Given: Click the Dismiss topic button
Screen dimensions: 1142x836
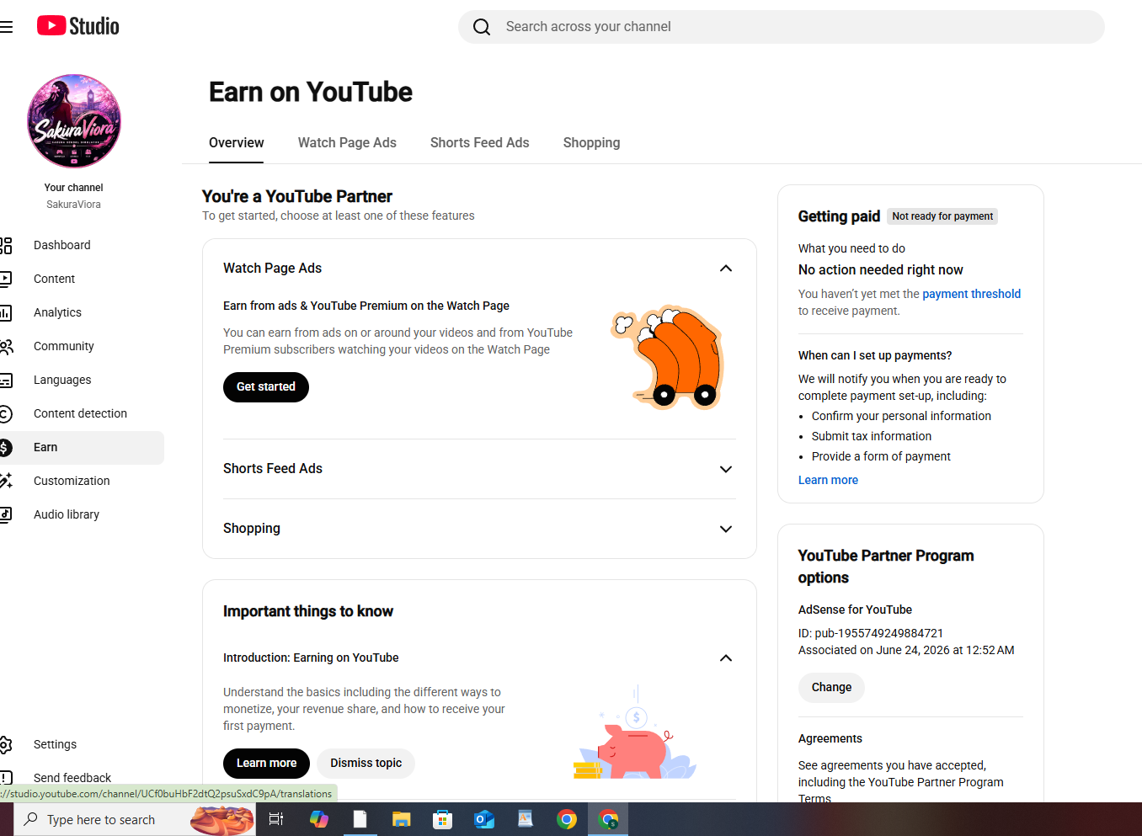Looking at the screenshot, I should click(366, 764).
